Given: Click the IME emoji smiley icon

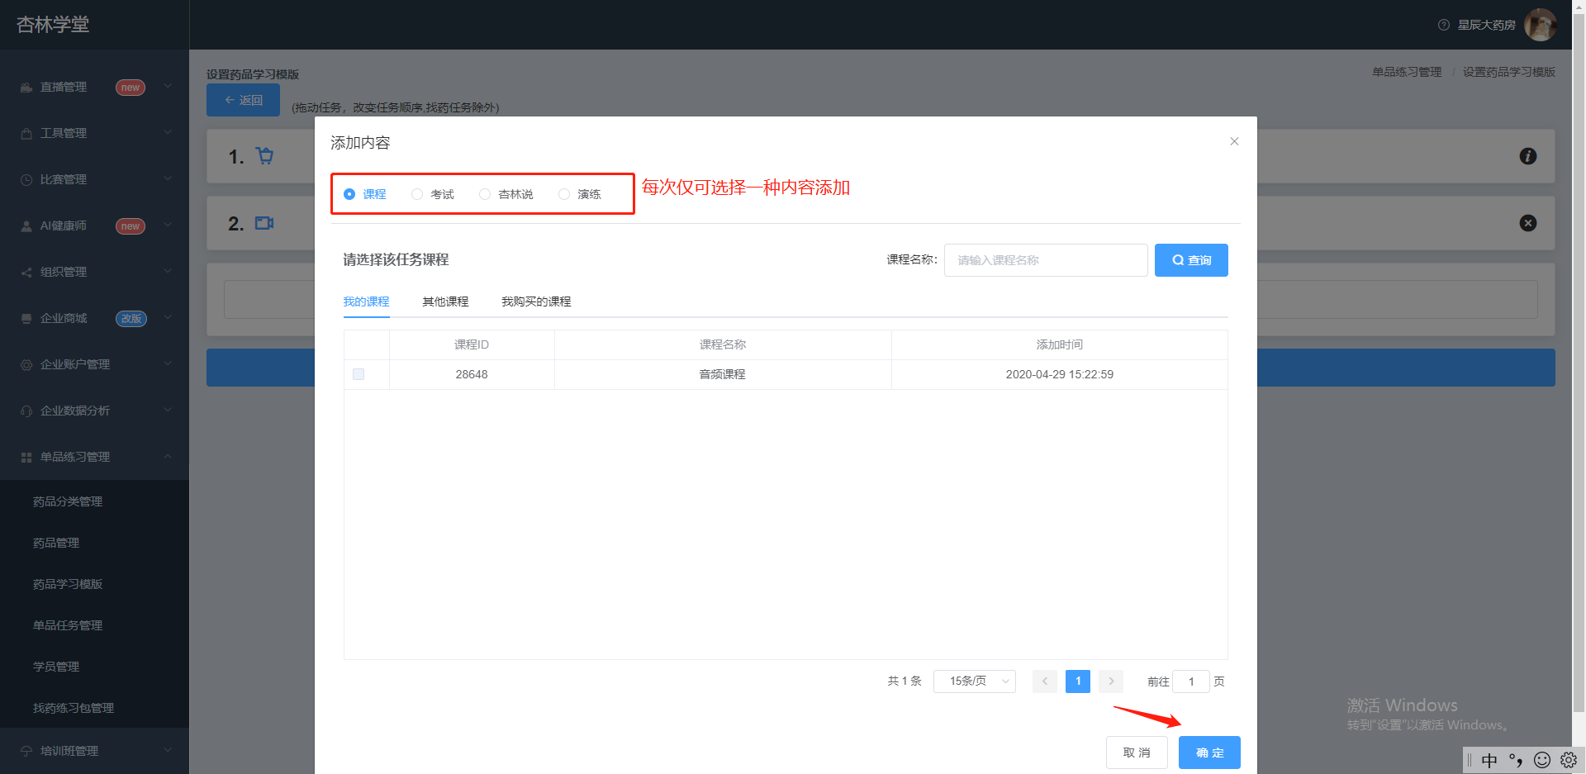Looking at the screenshot, I should (1542, 760).
